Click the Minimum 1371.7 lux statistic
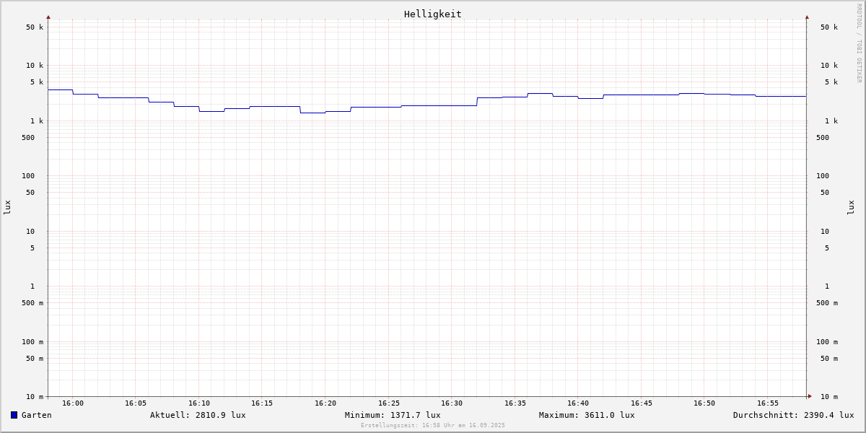 point(393,415)
